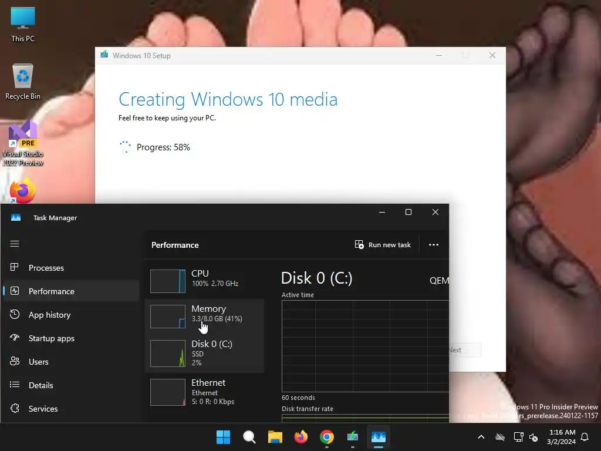The width and height of the screenshot is (601, 451).
Task: Click the Startup apps gauge icon
Action: pos(15,338)
